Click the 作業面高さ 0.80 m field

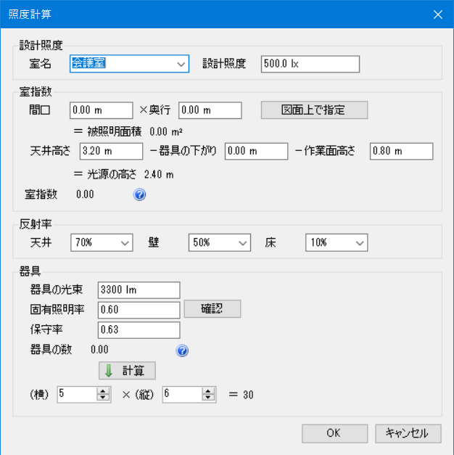pyautogui.click(x=402, y=151)
